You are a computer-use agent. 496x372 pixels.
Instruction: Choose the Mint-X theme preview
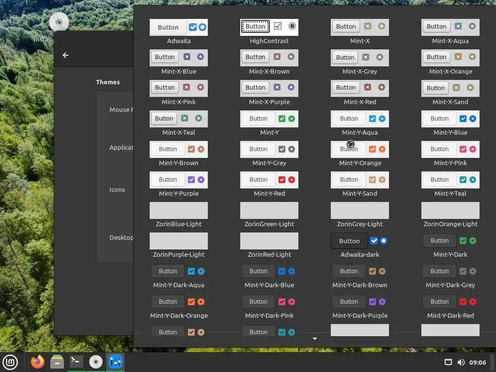coord(360,31)
